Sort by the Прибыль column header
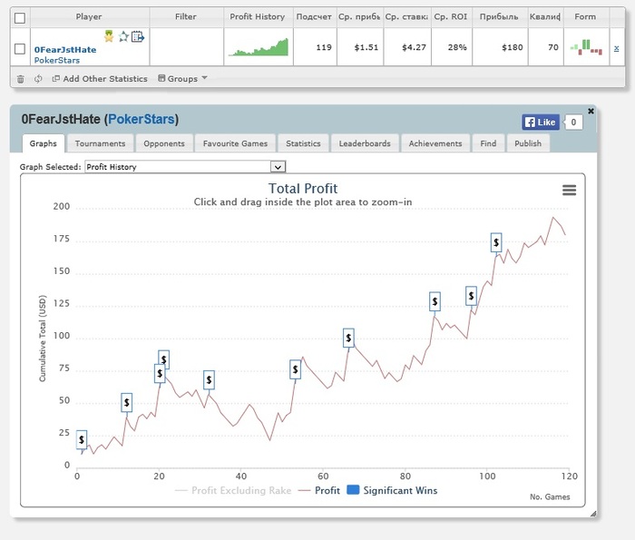Image resolution: width=635 pixels, height=540 pixels. tap(499, 17)
